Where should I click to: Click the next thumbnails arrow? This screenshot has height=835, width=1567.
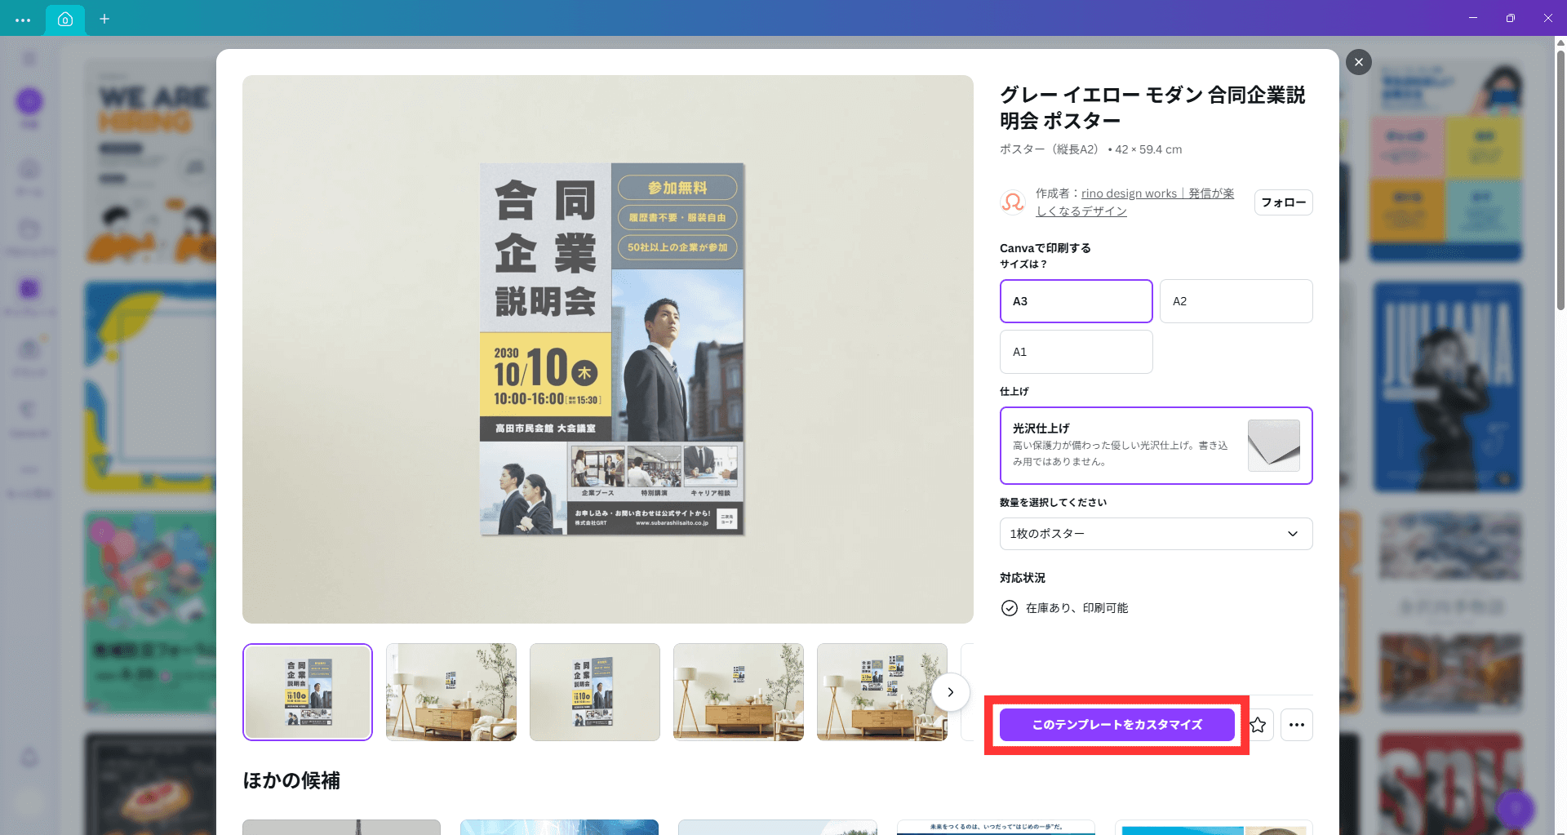(950, 692)
